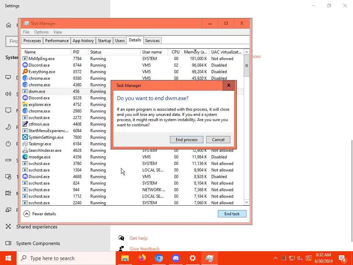Screen dimensions: 353x265
Task: Cancel ending dwm.exe
Action: pyautogui.click(x=218, y=139)
